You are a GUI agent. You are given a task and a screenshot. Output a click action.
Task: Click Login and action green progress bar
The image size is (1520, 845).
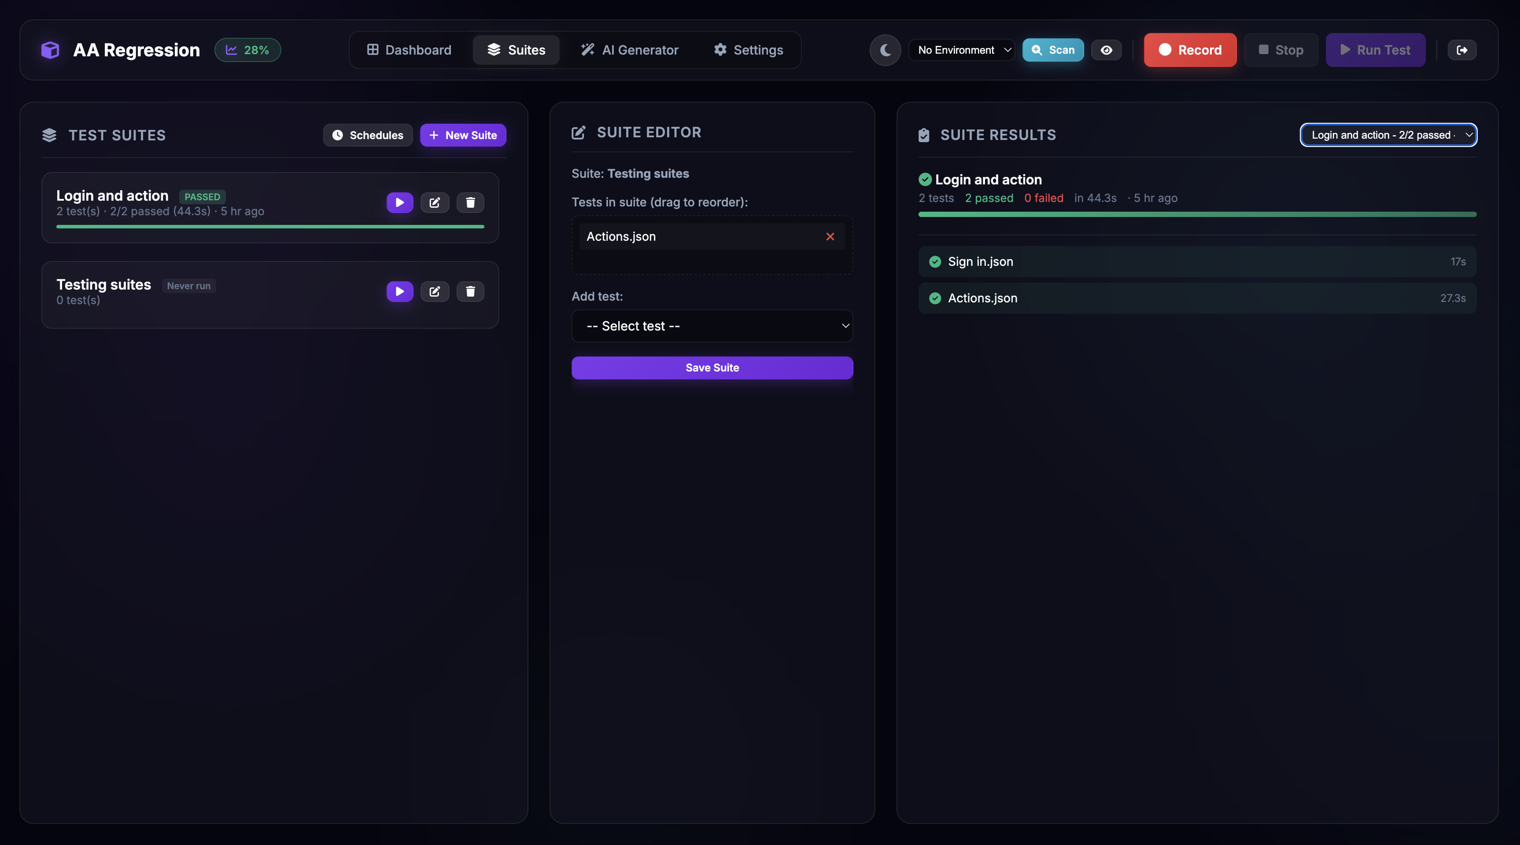pos(270,227)
